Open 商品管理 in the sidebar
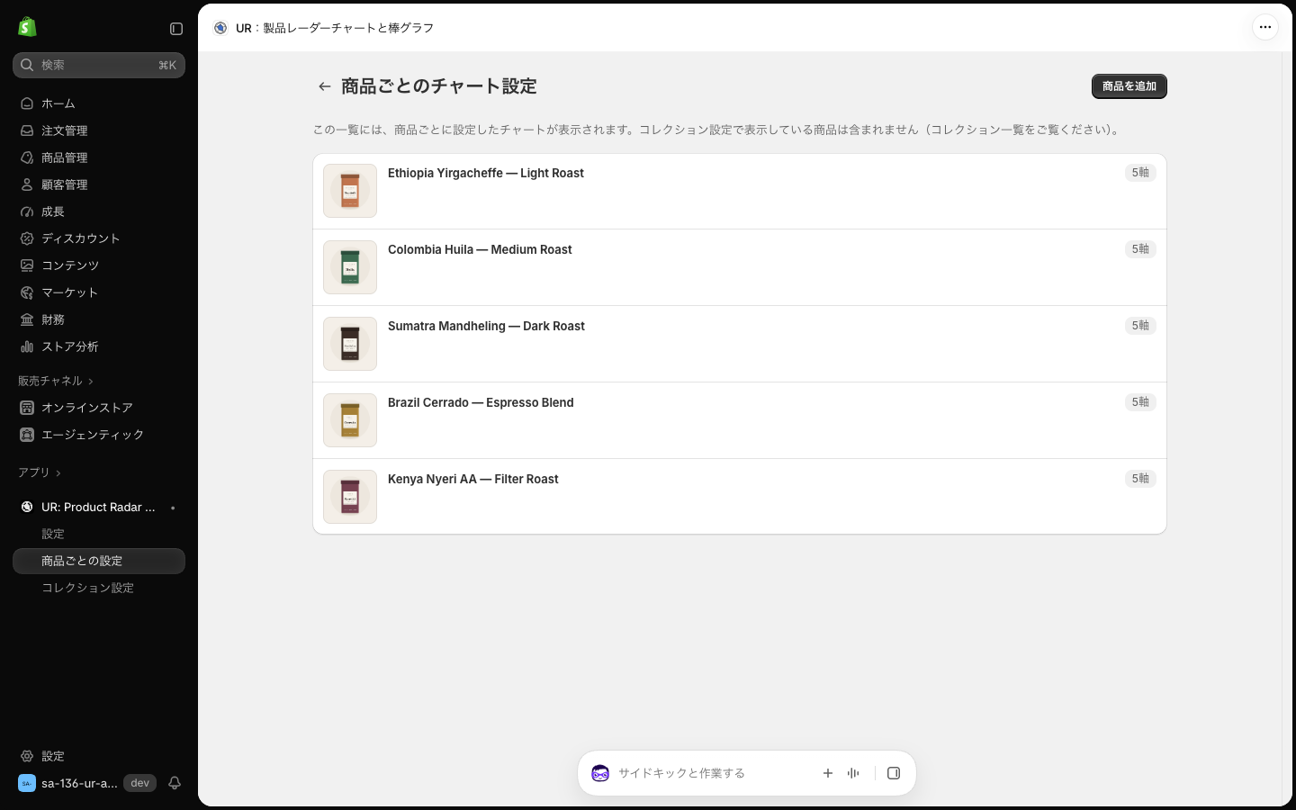This screenshot has width=1296, height=810. pos(99,157)
